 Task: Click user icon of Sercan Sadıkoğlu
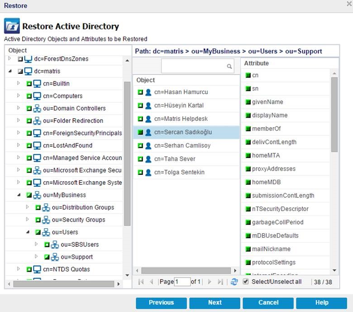pos(148,132)
